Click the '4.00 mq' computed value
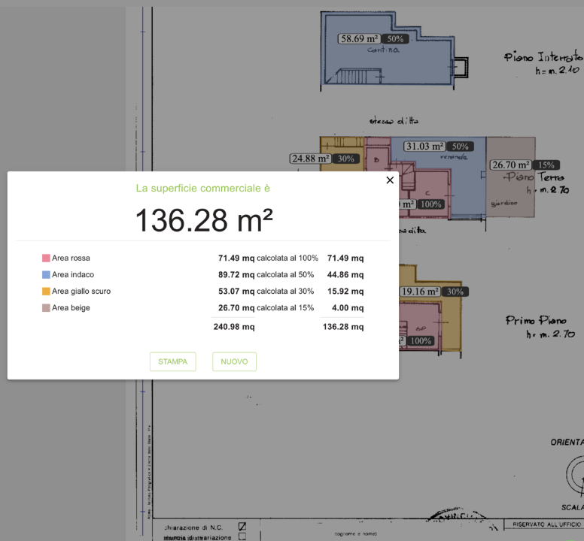This screenshot has height=541, width=584. (x=348, y=308)
